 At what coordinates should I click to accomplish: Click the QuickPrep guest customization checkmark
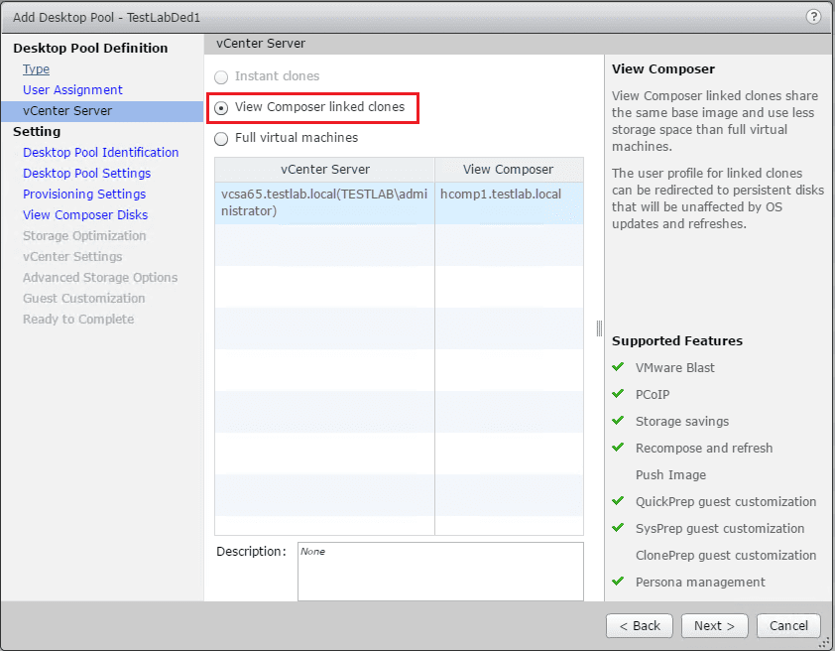coord(618,500)
